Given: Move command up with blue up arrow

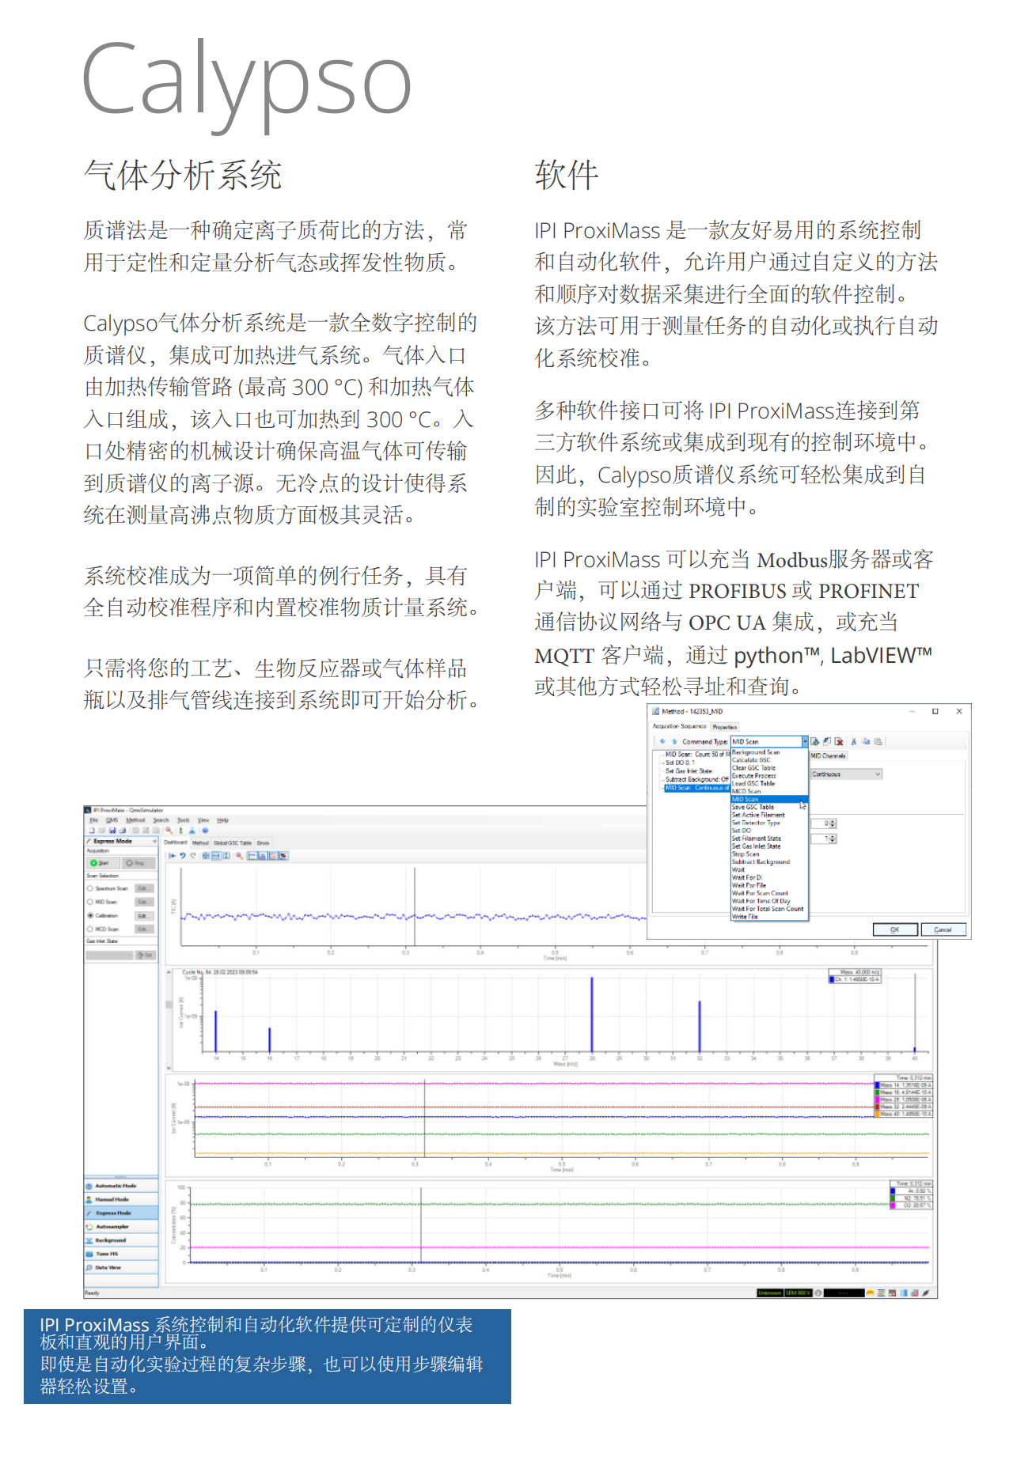Looking at the screenshot, I should pyautogui.click(x=674, y=741).
